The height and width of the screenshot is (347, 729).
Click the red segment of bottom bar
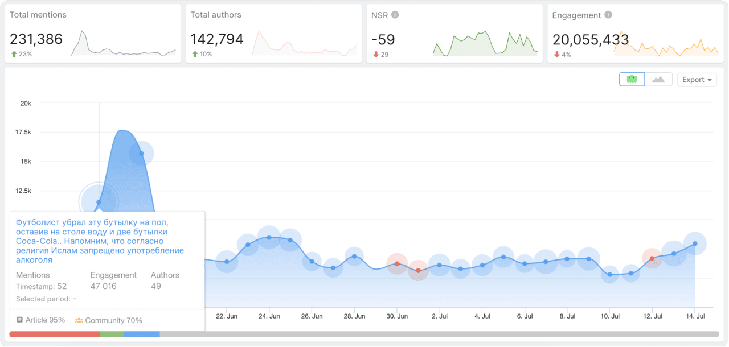[x=55, y=334]
